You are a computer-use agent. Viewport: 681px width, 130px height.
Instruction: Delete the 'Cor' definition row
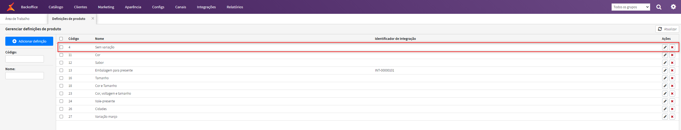pyautogui.click(x=672, y=55)
